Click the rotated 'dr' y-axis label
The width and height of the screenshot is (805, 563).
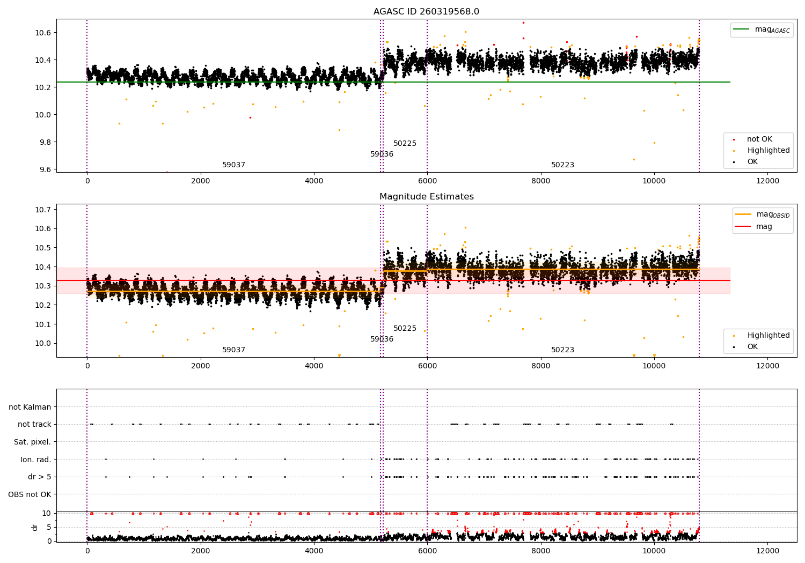[x=35, y=527]
